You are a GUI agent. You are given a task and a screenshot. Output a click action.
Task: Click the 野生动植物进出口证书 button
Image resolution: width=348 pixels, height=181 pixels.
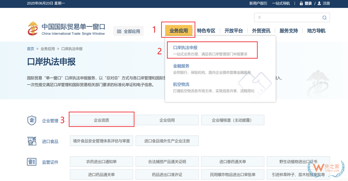(298, 161)
